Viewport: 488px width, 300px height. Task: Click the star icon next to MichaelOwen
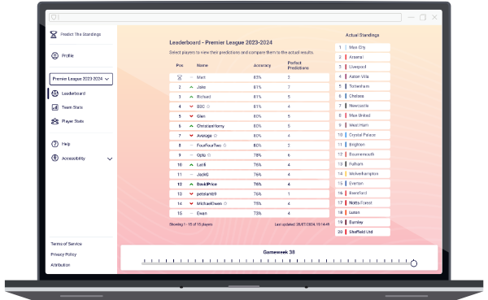[225, 203]
